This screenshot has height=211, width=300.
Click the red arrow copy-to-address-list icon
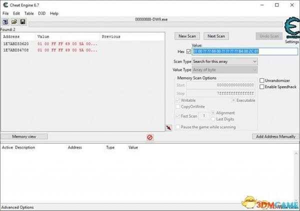click(169, 128)
